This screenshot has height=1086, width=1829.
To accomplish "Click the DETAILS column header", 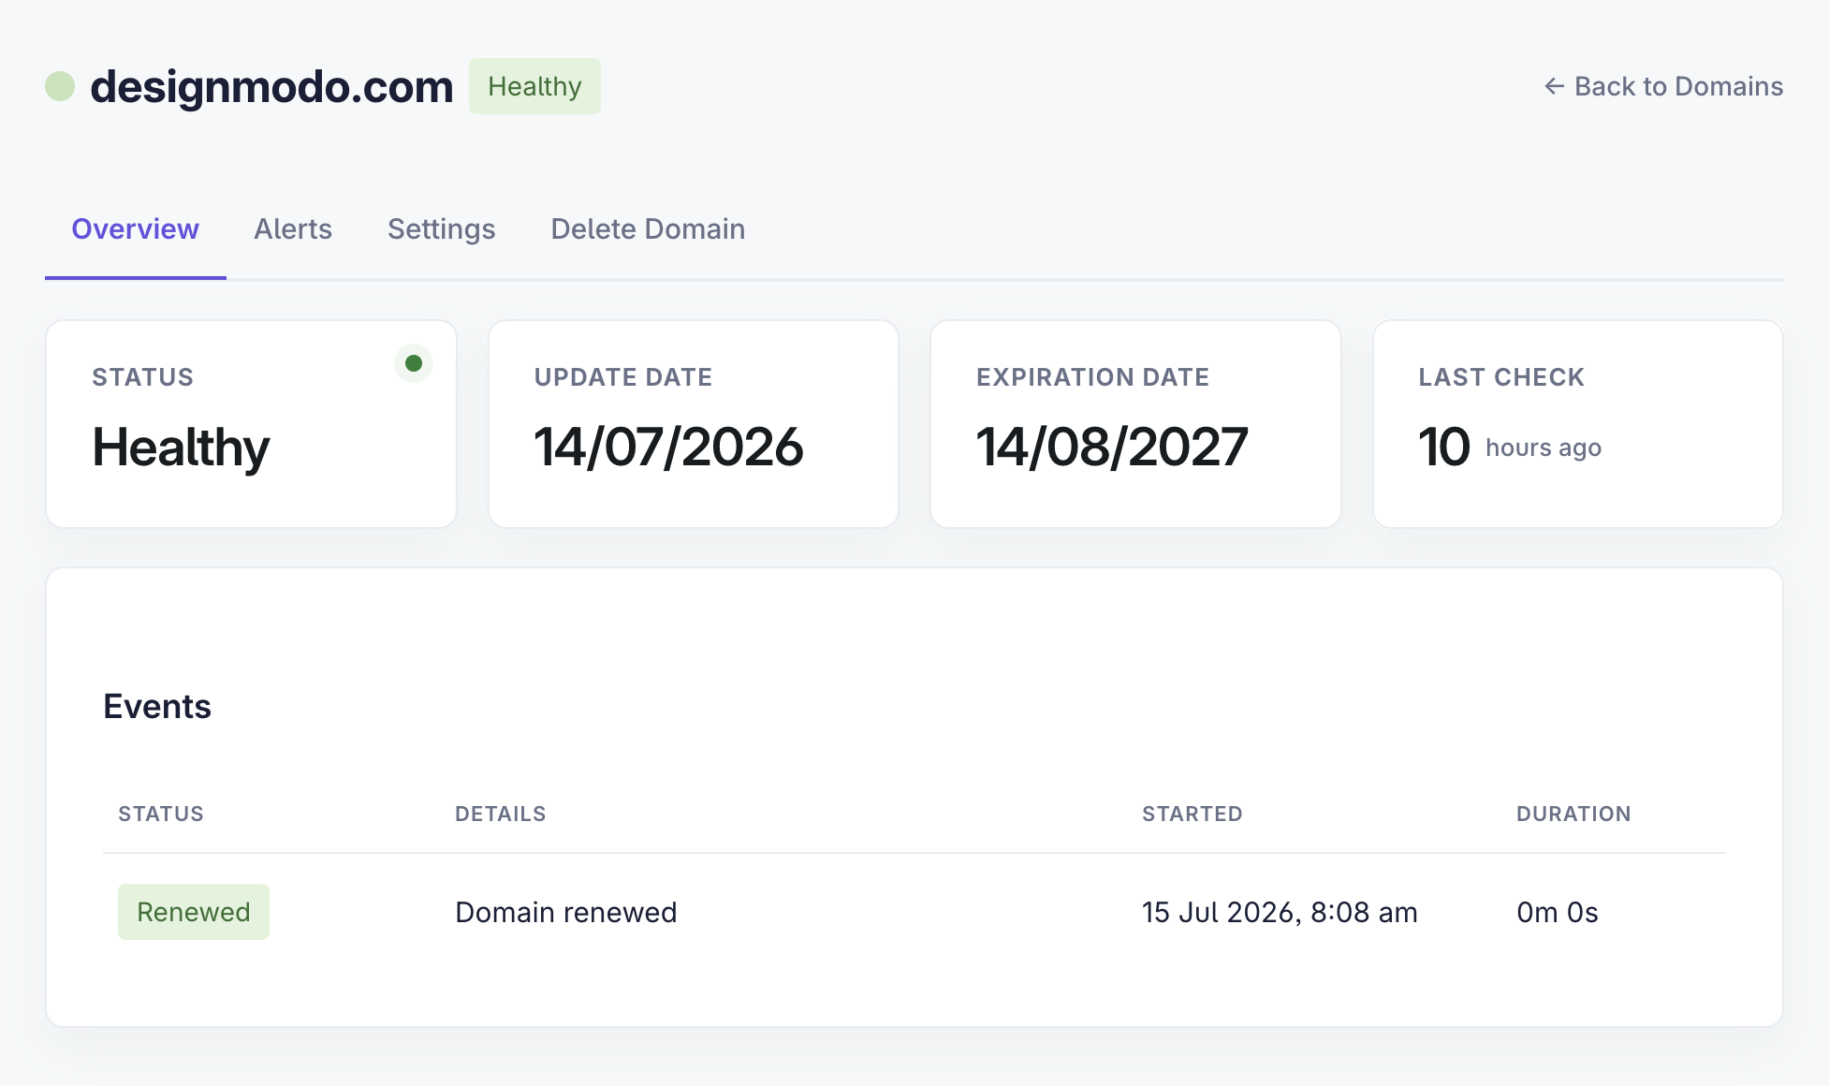I will pyautogui.click(x=501, y=814).
